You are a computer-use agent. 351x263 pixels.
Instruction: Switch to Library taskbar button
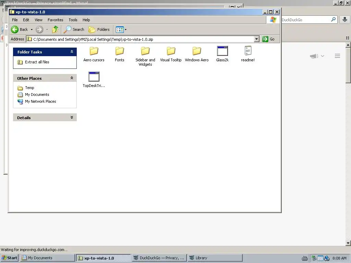[x=215, y=258]
